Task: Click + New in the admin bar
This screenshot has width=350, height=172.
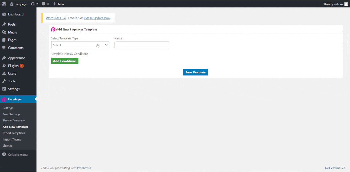Action: (58, 4)
